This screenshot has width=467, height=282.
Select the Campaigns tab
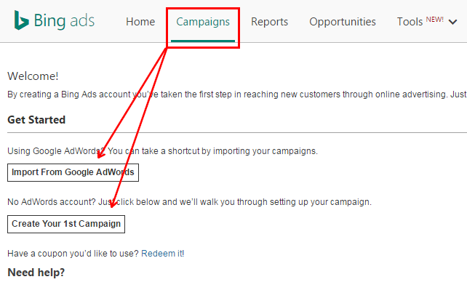(x=203, y=22)
